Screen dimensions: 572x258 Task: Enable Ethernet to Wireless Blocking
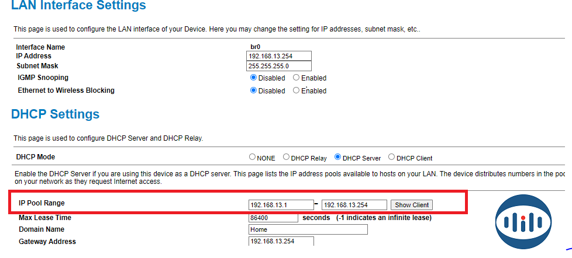tap(297, 90)
